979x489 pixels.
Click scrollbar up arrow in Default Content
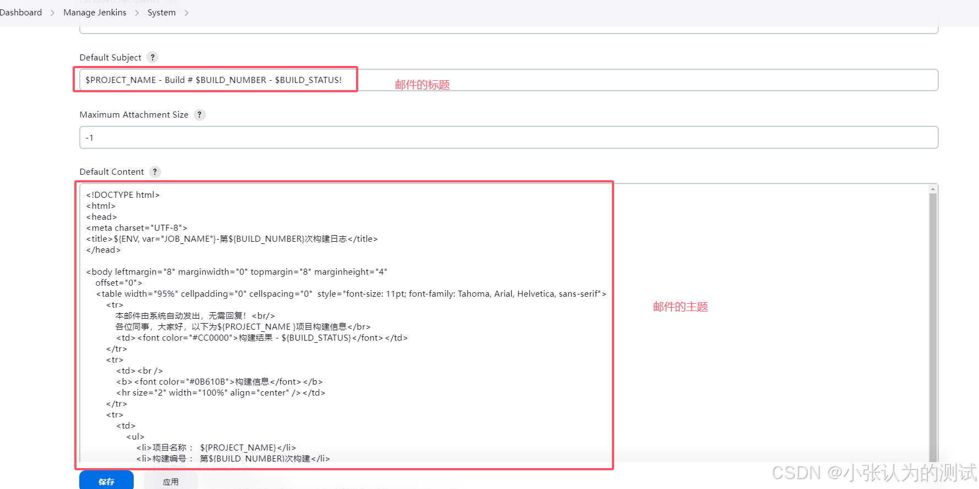coord(933,189)
